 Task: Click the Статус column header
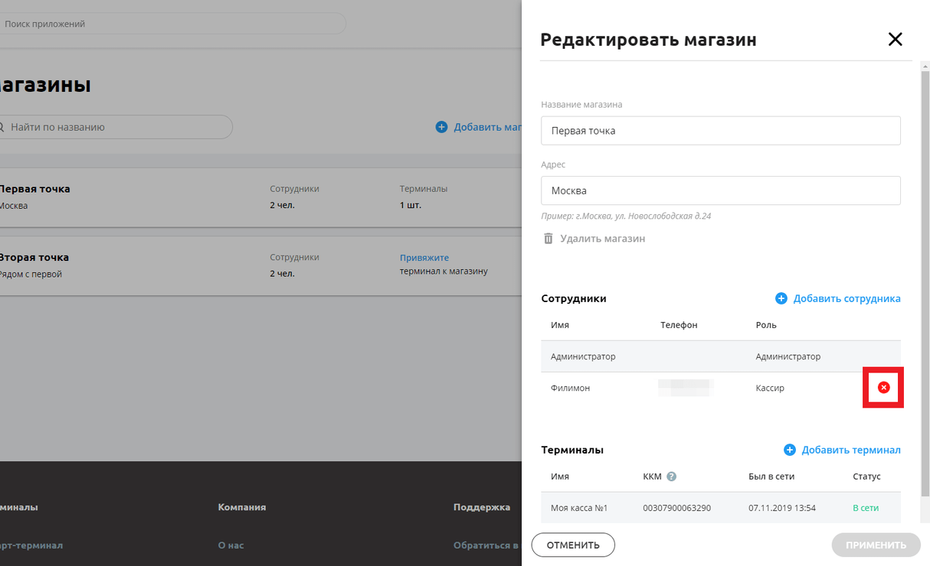coord(866,476)
